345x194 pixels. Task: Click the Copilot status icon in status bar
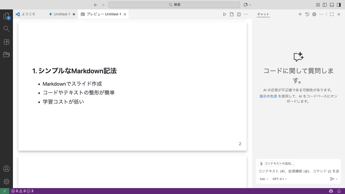pos(331,191)
